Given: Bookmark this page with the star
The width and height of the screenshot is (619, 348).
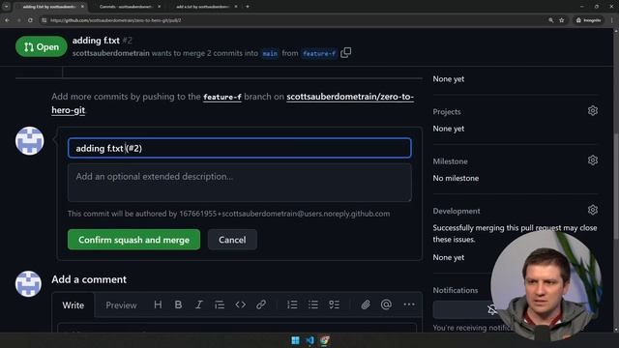Looking at the screenshot, I should (x=561, y=20).
